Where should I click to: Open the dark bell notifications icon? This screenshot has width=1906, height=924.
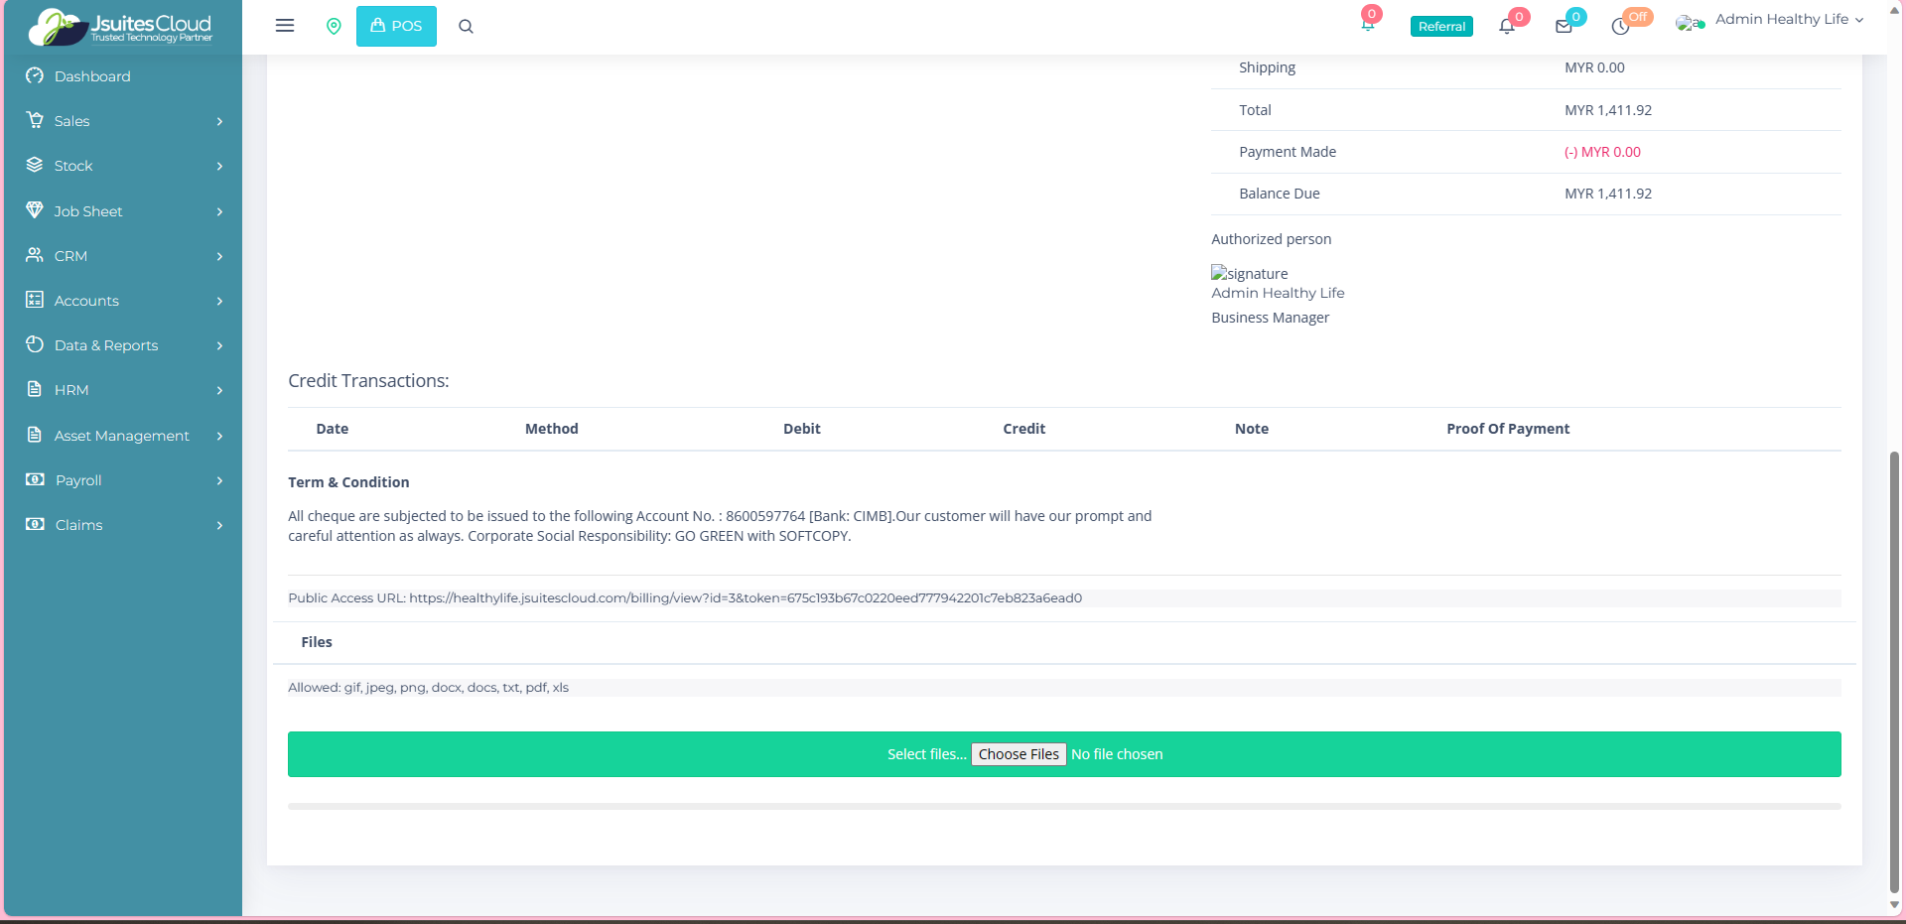(1507, 26)
